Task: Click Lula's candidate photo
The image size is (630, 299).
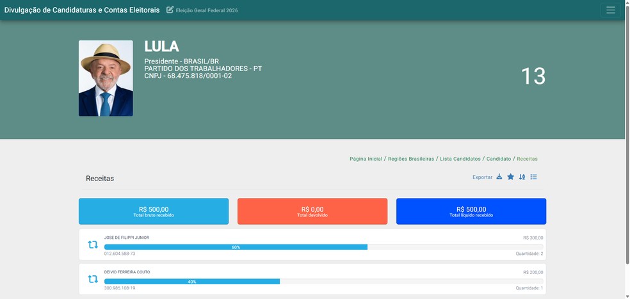Action: coord(106,78)
